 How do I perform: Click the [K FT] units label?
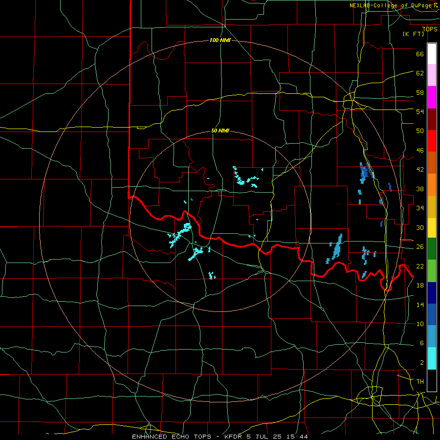click(x=413, y=34)
